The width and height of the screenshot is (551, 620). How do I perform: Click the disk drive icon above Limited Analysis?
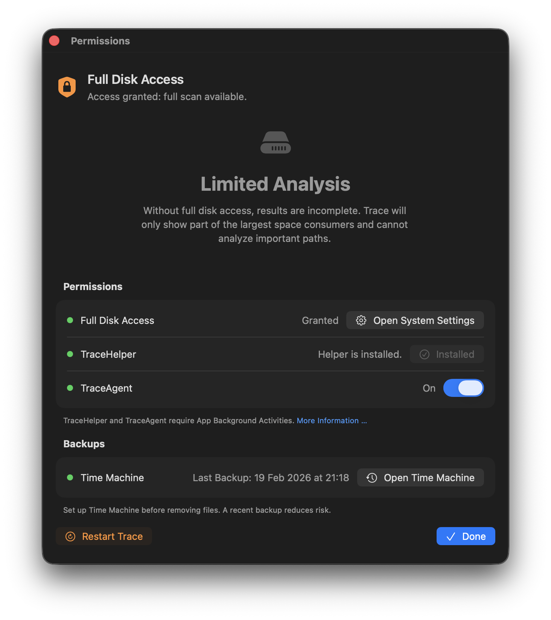(275, 142)
